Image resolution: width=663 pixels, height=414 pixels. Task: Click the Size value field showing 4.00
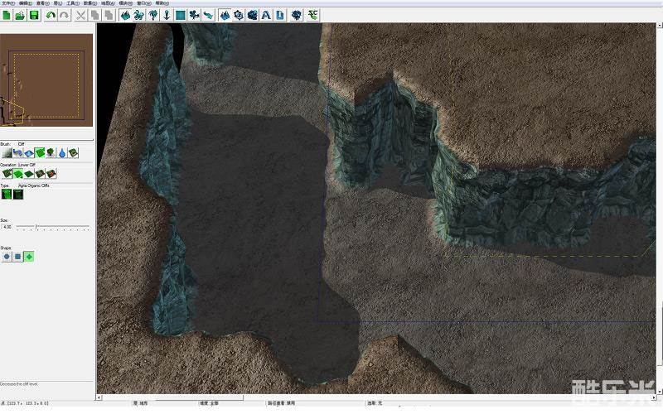(7, 226)
